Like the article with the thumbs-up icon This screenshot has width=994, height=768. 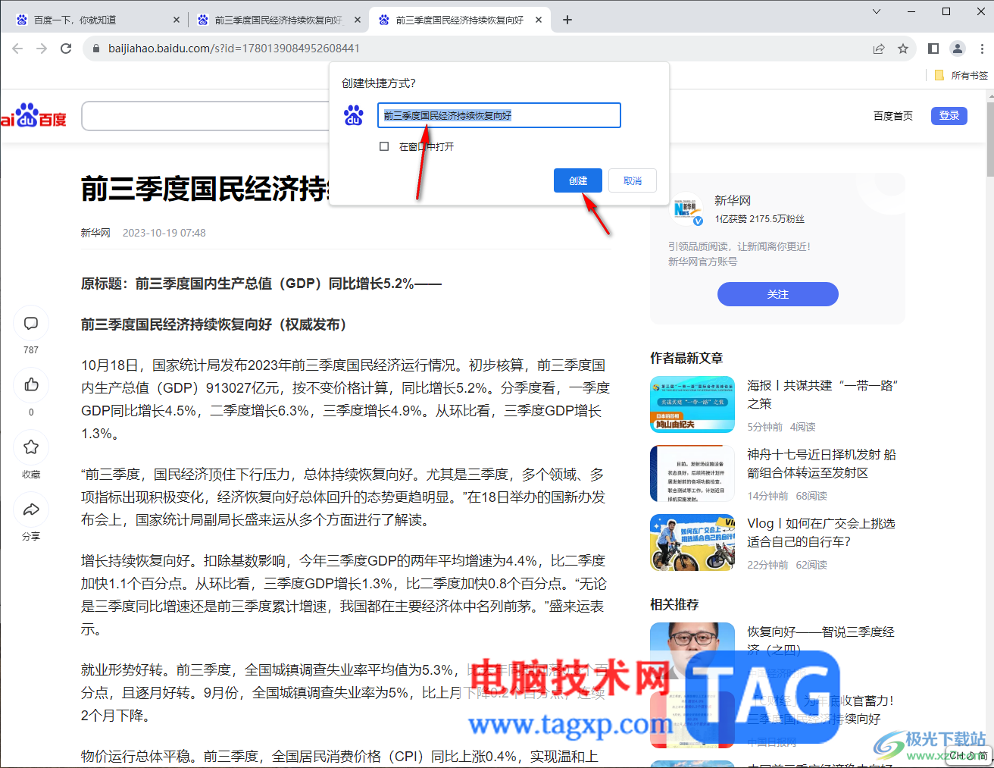point(31,385)
